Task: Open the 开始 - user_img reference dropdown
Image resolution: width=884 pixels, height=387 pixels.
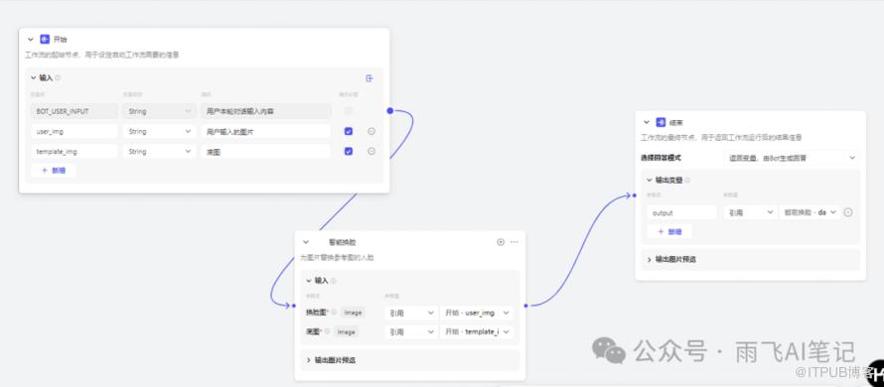Action: pos(477,313)
